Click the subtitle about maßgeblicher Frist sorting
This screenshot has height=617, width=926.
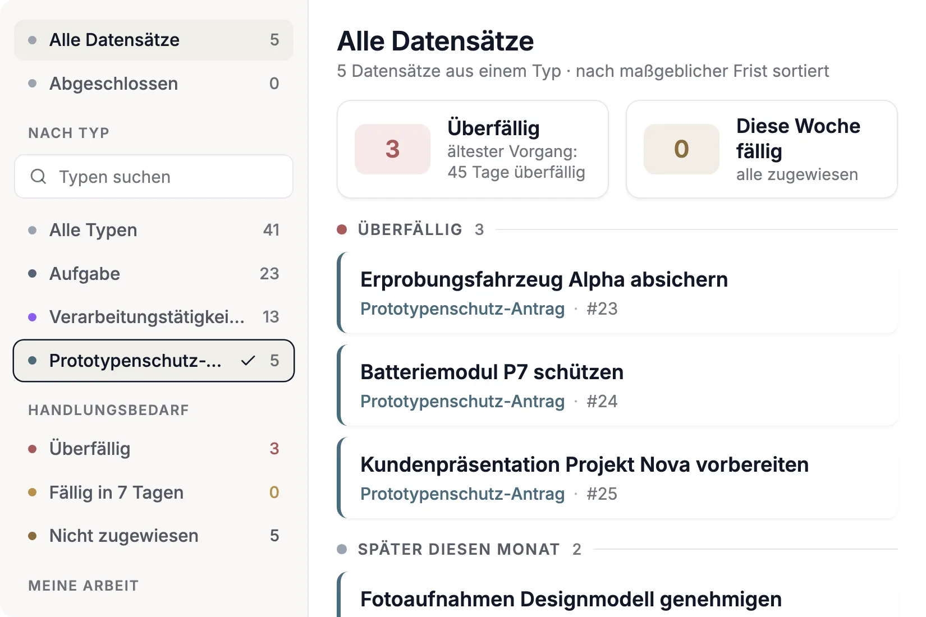pyautogui.click(x=583, y=71)
